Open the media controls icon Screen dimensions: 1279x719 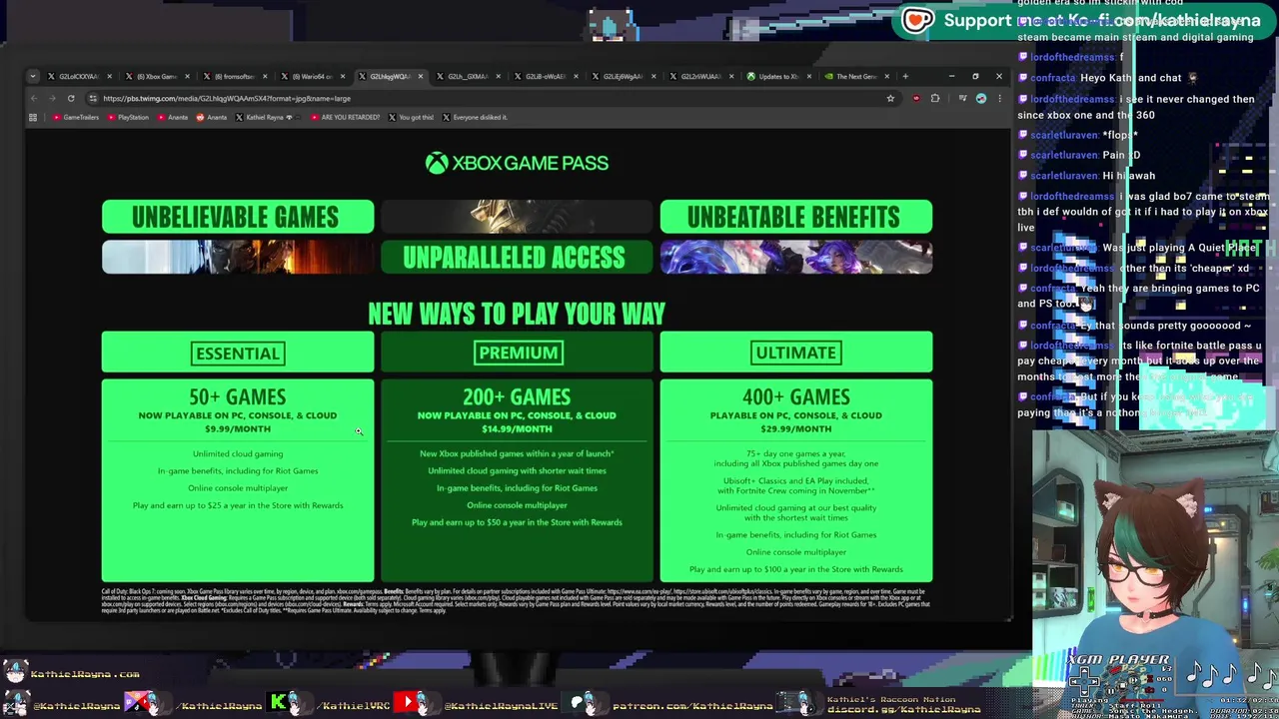click(962, 98)
